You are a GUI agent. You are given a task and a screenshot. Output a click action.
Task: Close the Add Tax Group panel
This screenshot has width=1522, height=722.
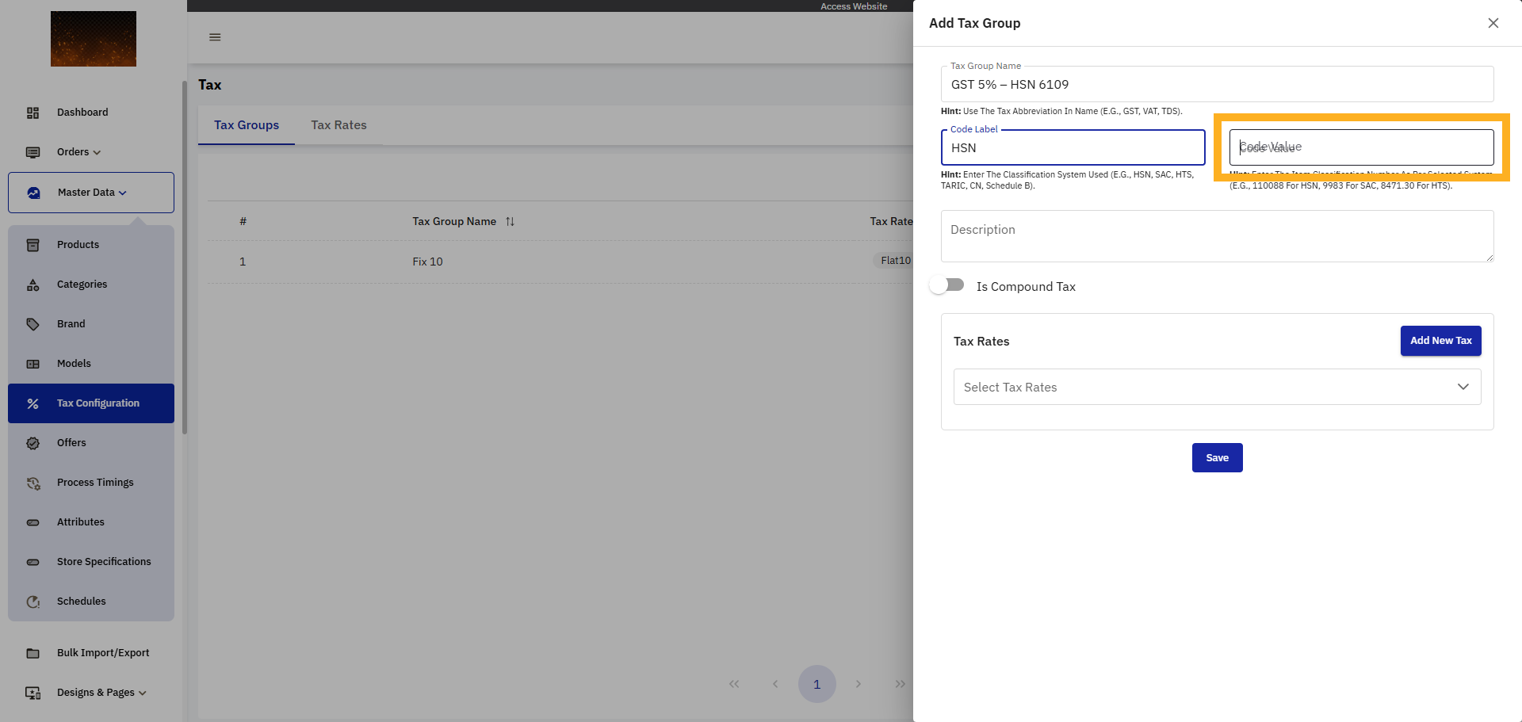[1493, 23]
